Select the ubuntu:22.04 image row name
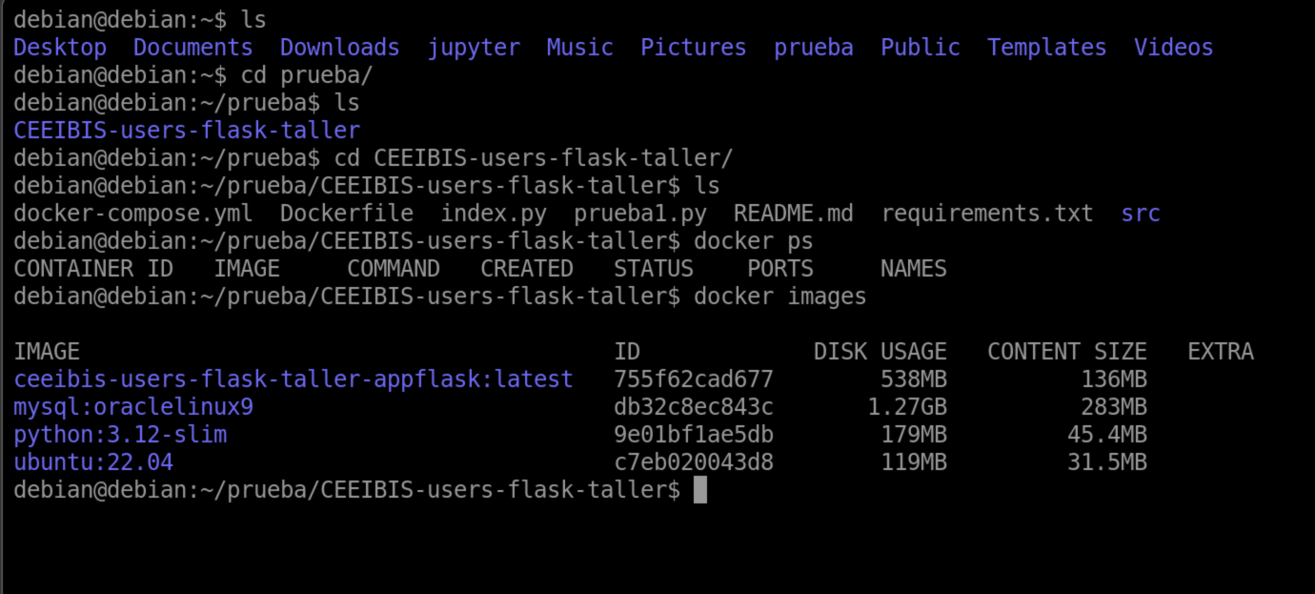 (93, 463)
